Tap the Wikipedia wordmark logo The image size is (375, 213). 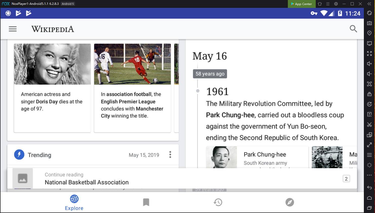53,29
